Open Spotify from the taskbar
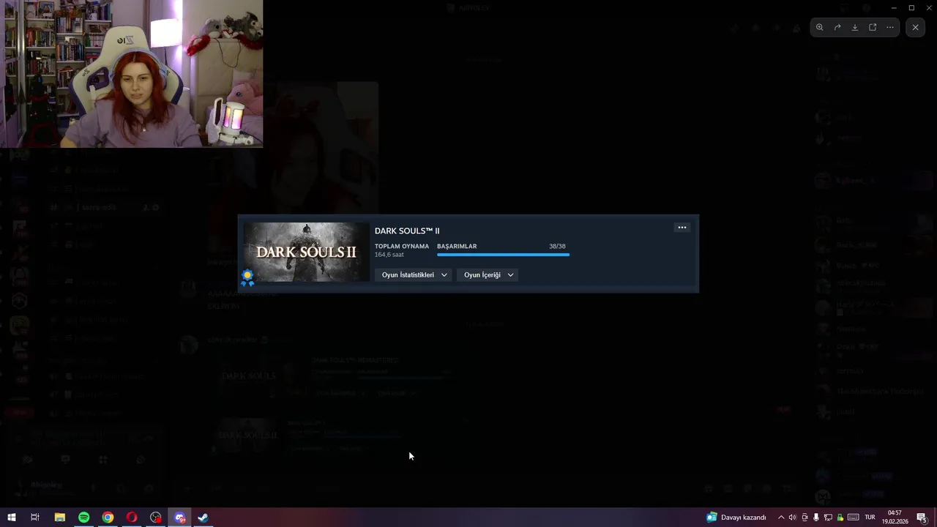This screenshot has height=527, width=937. pos(83,517)
